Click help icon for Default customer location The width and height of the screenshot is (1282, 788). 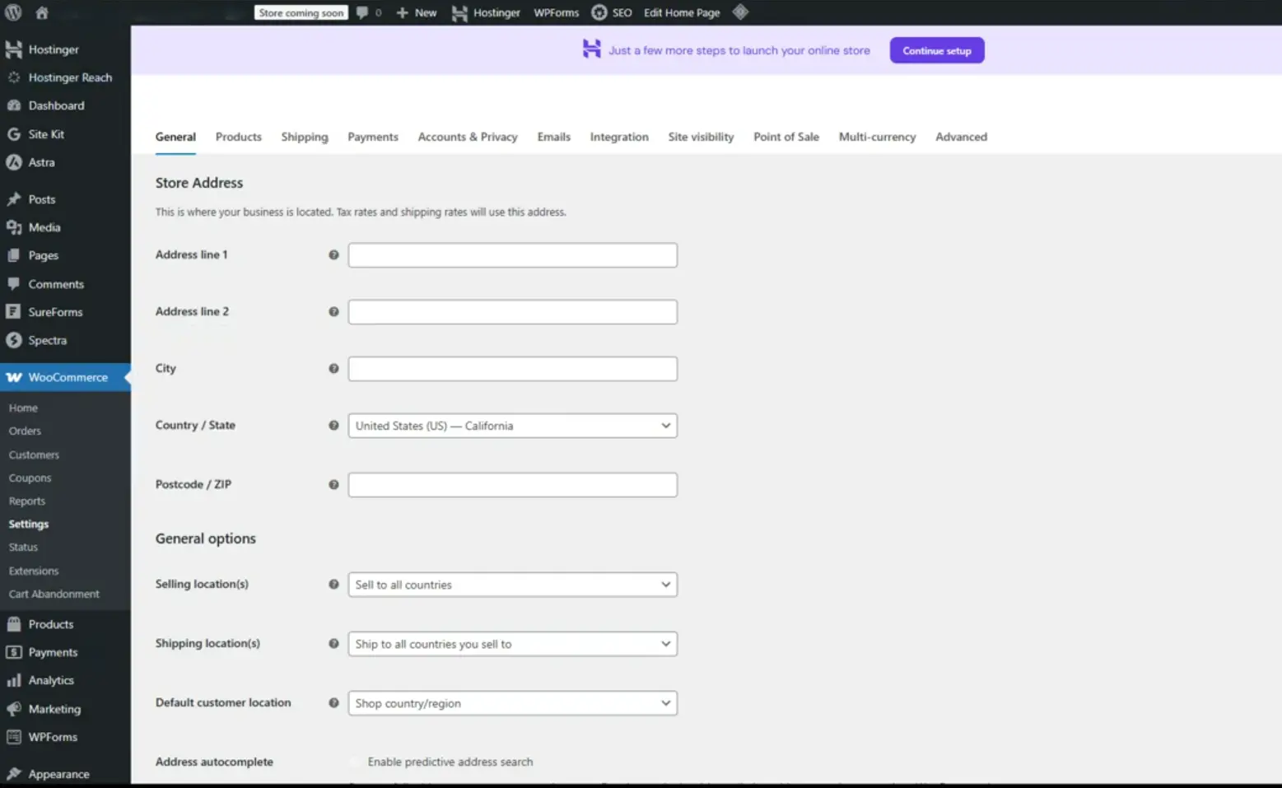click(333, 703)
